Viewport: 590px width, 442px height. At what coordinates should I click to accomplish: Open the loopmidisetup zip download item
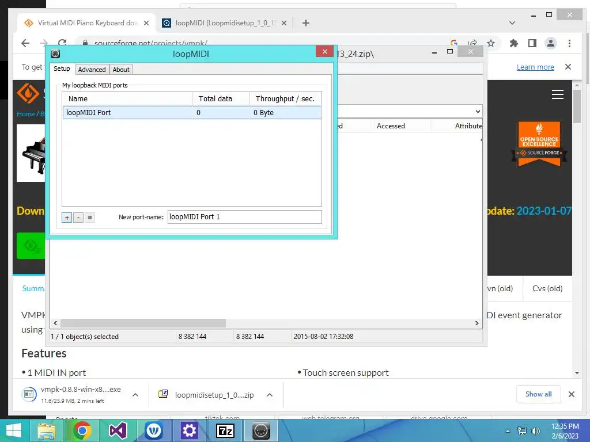207,395
